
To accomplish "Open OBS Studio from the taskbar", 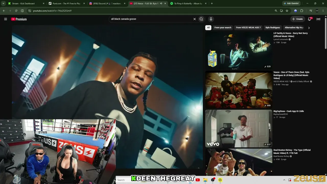I will [213, 180].
